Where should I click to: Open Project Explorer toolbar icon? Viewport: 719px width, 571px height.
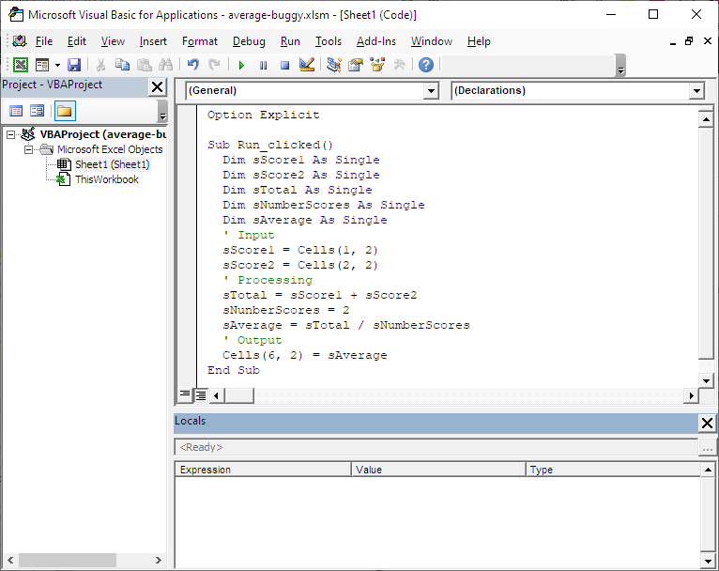(x=334, y=65)
